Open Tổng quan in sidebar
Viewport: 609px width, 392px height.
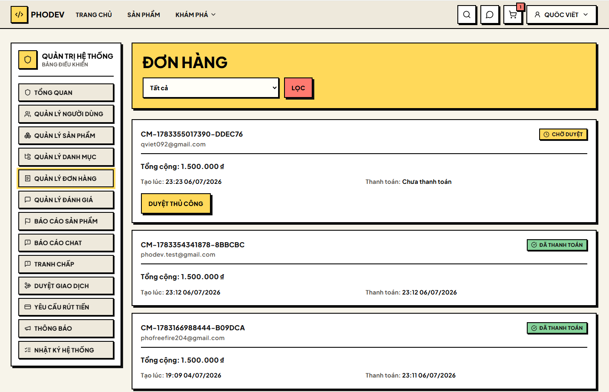66,92
